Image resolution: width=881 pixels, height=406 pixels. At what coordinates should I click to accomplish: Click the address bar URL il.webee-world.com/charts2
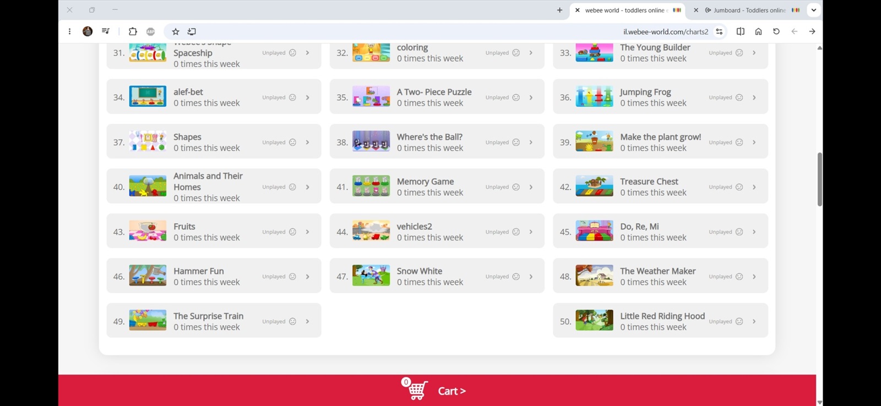(665, 31)
